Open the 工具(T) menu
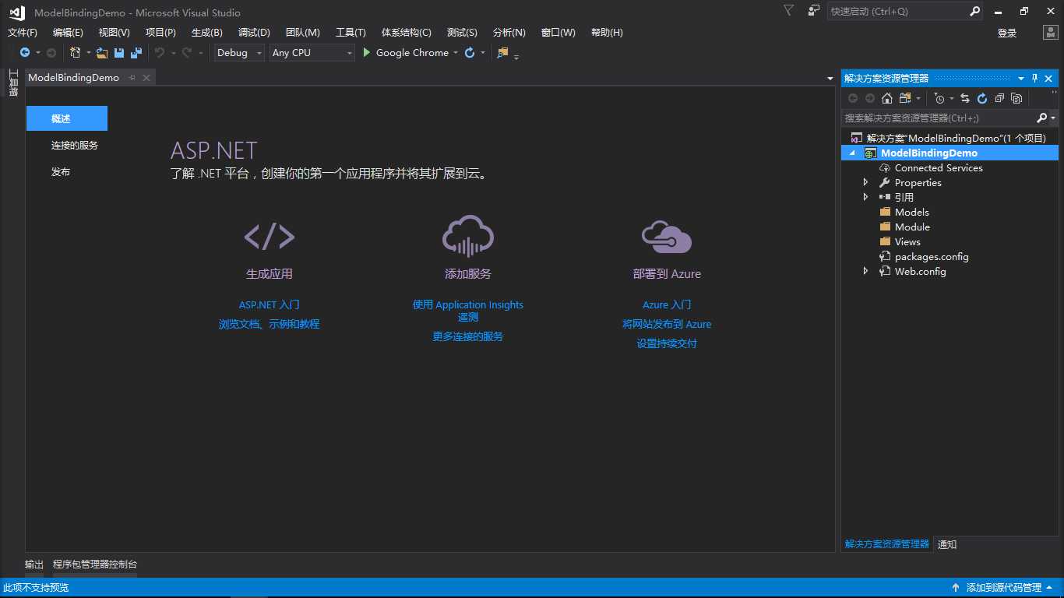The height and width of the screenshot is (598, 1064). coord(351,33)
